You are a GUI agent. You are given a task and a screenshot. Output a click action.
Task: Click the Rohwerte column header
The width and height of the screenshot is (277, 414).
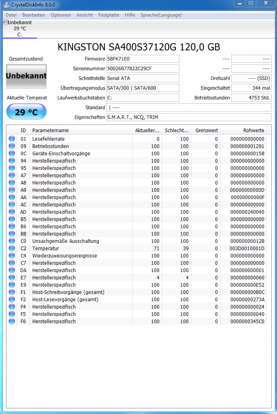[x=243, y=131]
